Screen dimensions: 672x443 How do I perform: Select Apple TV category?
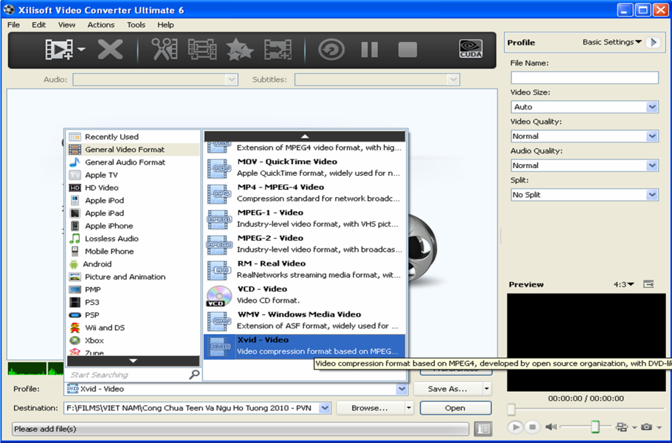click(133, 175)
